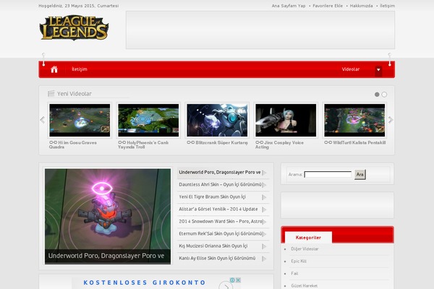Select first carousel page dot
Image resolution: width=434 pixels, height=289 pixels.
click(x=377, y=95)
